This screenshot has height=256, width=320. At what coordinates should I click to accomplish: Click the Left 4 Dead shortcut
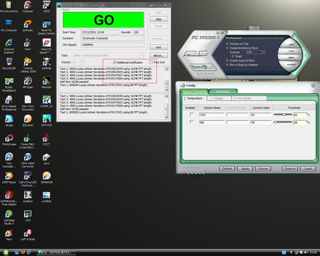(28, 235)
